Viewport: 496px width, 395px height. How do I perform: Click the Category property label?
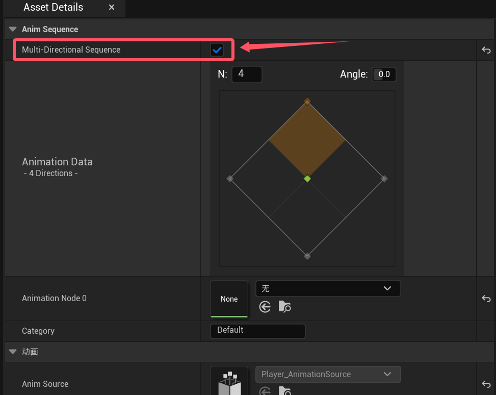click(38, 331)
